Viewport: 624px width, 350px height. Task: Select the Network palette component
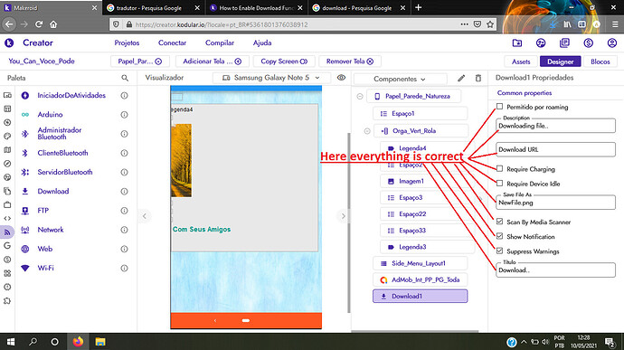[51, 230]
